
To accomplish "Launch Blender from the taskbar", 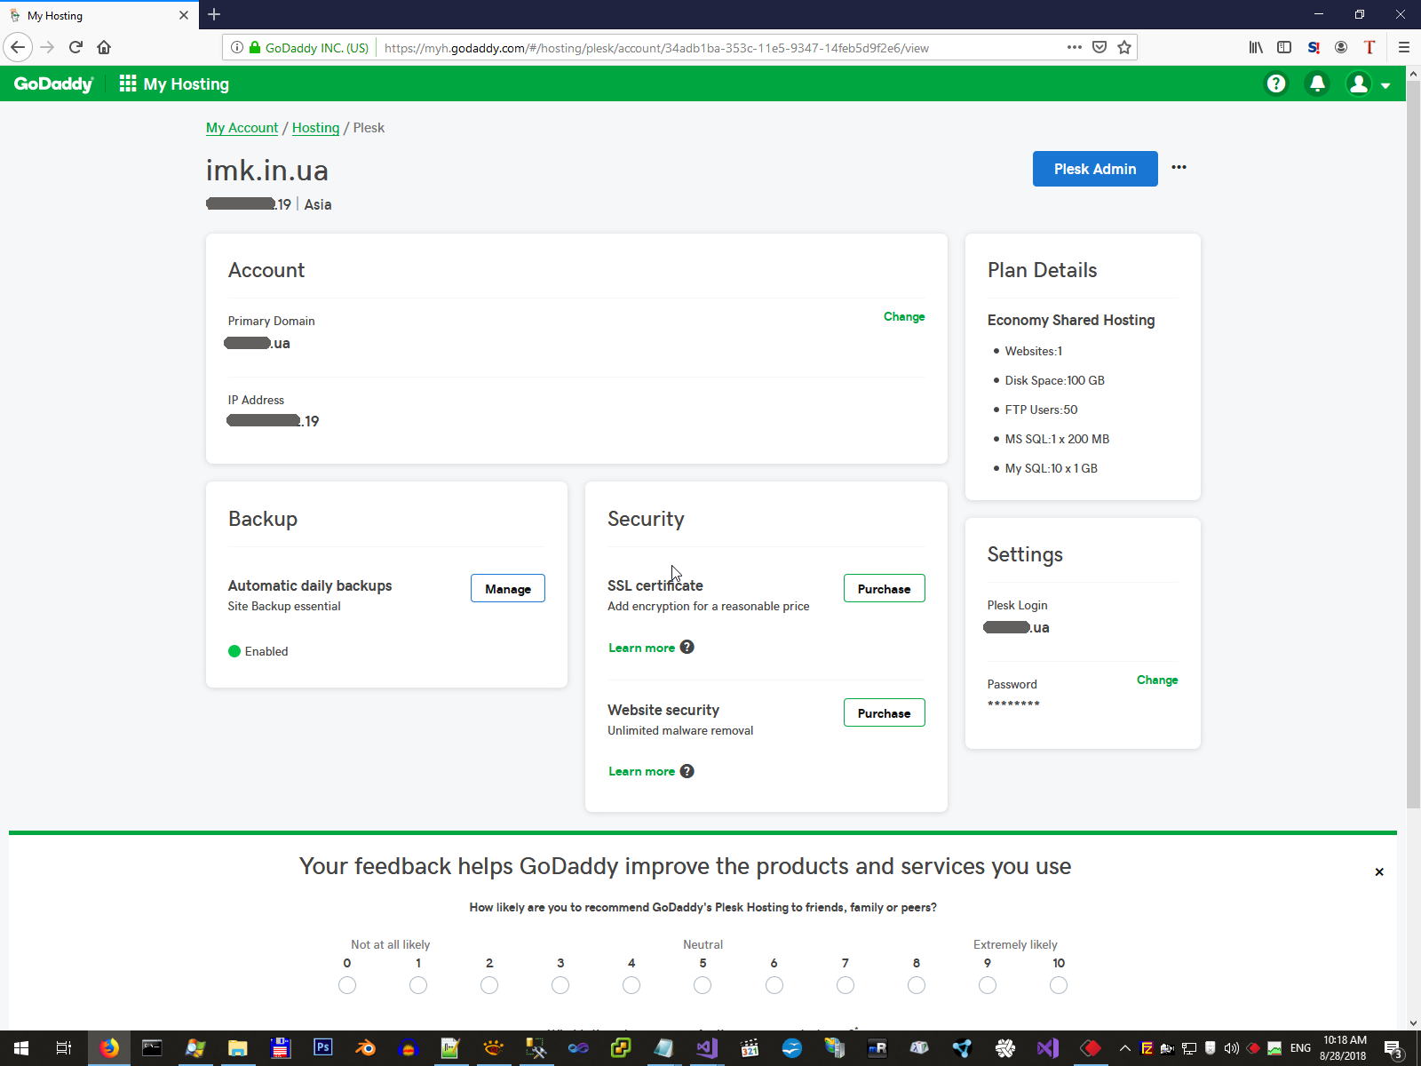I will tap(365, 1048).
